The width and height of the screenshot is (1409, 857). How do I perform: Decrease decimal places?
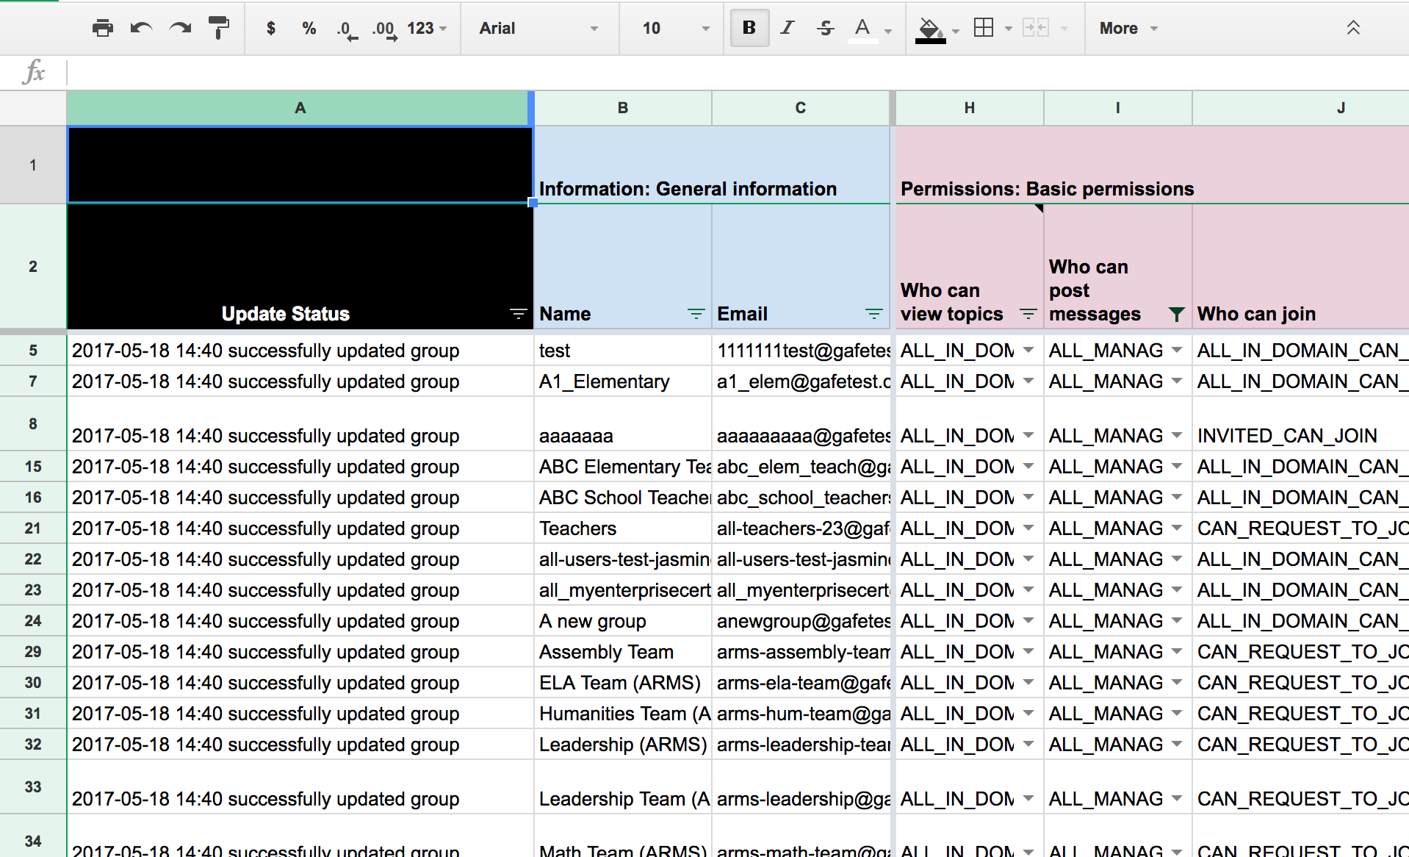[347, 29]
